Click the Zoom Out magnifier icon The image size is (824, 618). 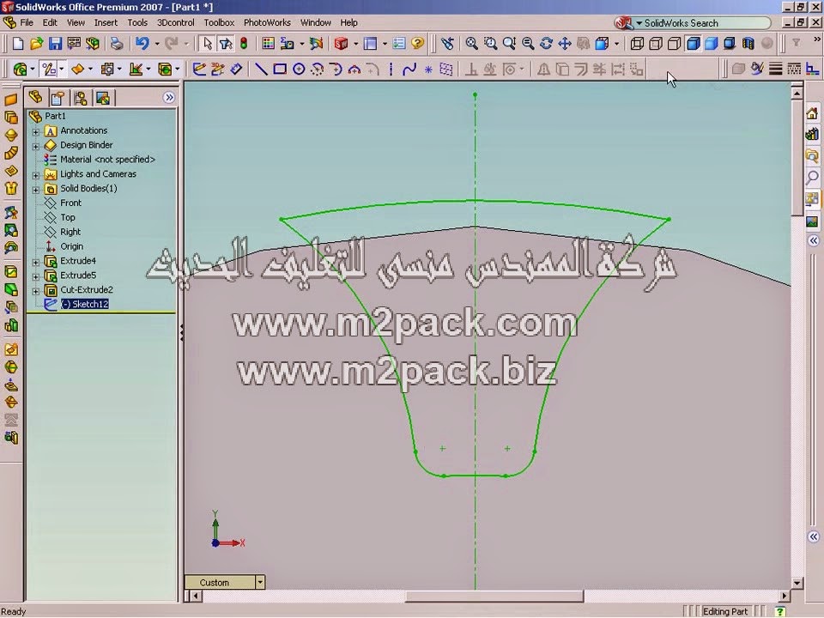pyautogui.click(x=528, y=44)
